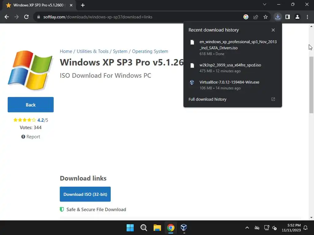Click the star rating on the page

(25, 120)
